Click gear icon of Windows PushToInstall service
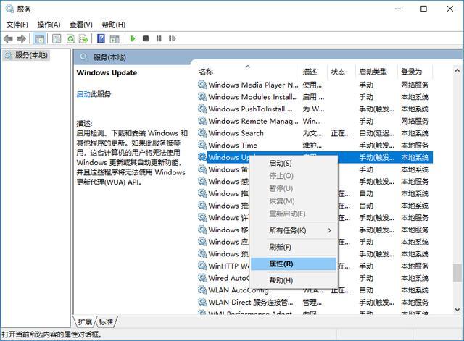The image size is (464, 341). coord(202,109)
